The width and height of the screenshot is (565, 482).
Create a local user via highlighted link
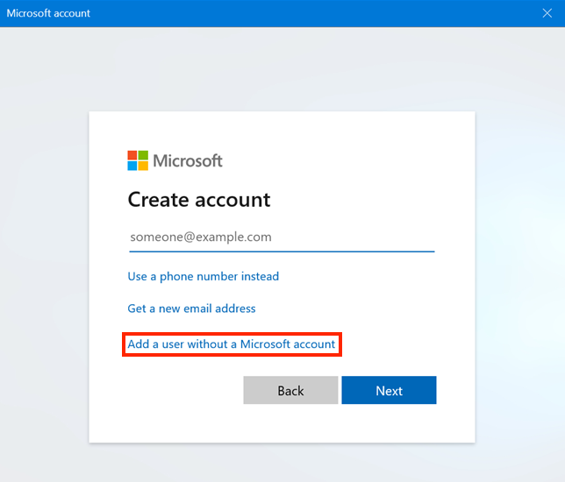point(232,344)
